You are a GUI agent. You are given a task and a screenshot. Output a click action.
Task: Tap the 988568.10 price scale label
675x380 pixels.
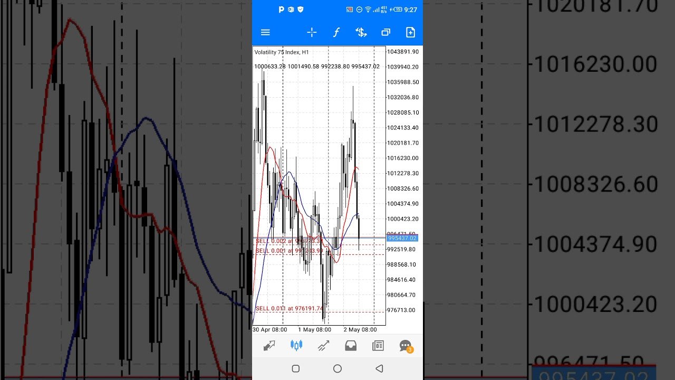(402, 264)
